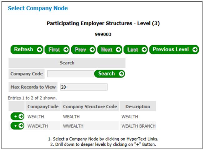Drill down into WWEALTH using plus button
The width and height of the screenshot is (204, 151).
pyautogui.click(x=18, y=126)
